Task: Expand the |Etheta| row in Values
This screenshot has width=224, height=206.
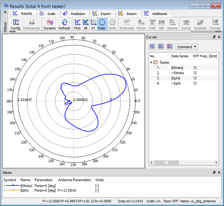Action: (x=4, y=186)
